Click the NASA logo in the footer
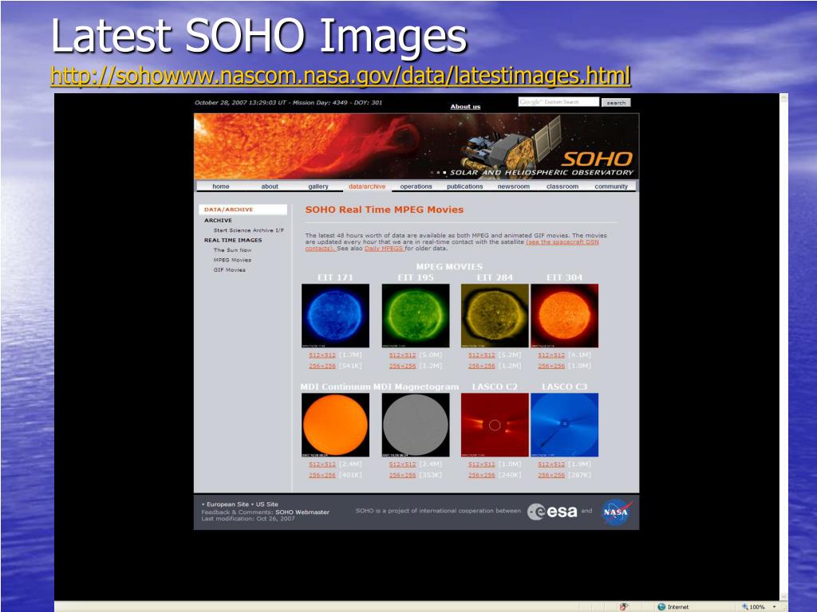 [x=617, y=512]
